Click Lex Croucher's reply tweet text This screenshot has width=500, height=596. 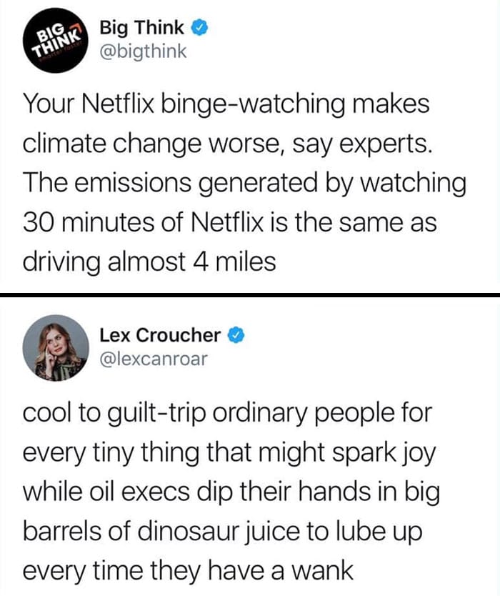pos(231,492)
